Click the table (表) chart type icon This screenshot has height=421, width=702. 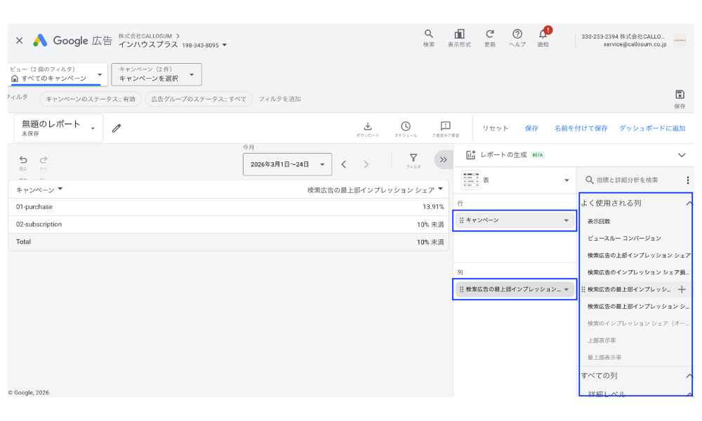471,180
